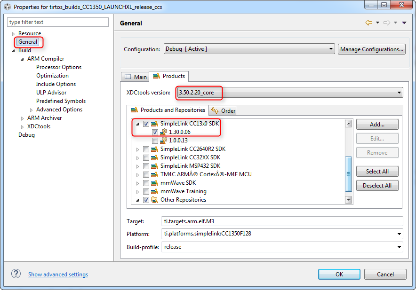Expand Advanced Options tree node
The width and height of the screenshot is (416, 290).
[32, 110]
